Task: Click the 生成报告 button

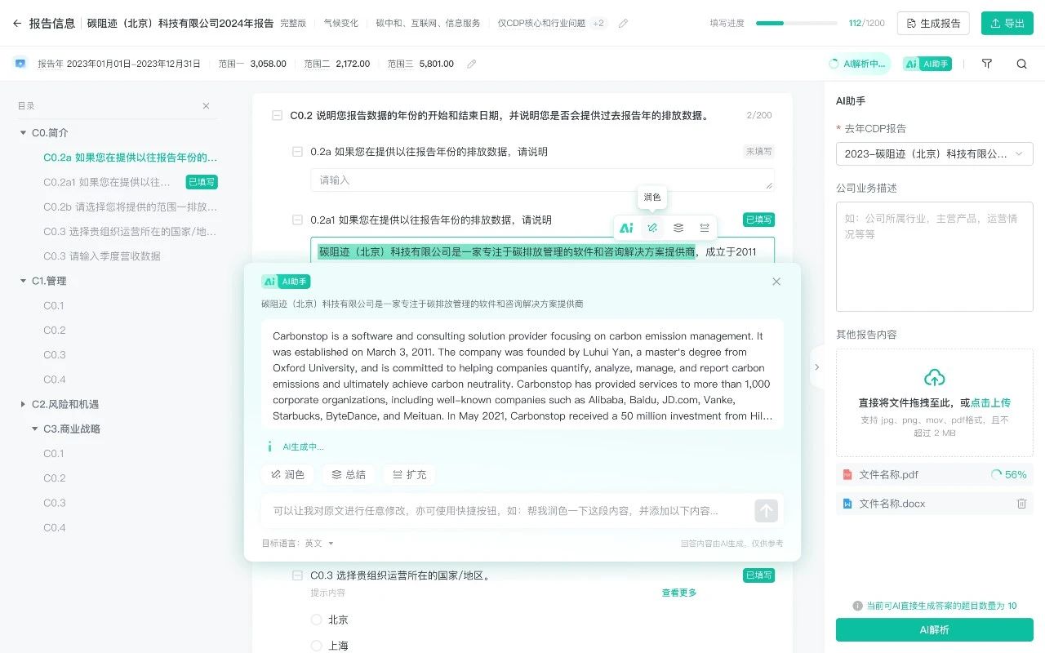Action: click(933, 24)
